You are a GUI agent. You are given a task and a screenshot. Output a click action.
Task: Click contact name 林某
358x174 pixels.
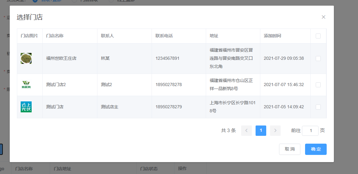105,59
